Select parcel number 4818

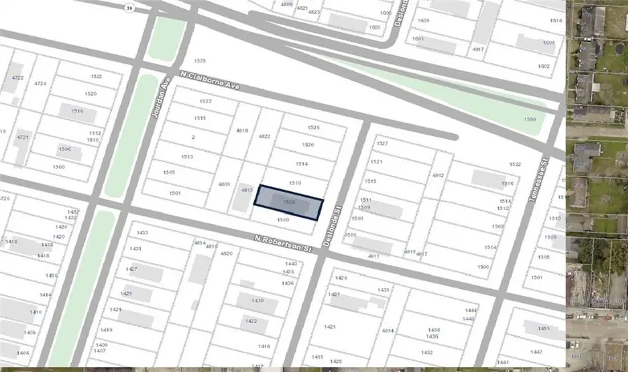pos(242,131)
